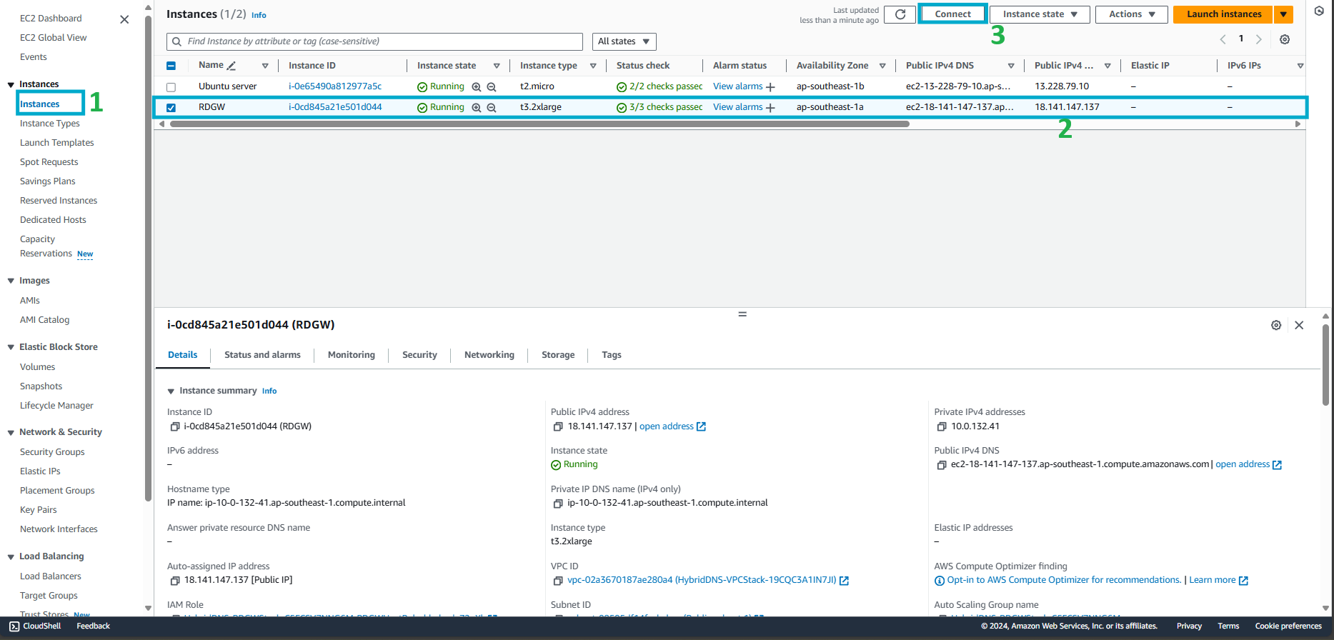Open the Tags tab
The width and height of the screenshot is (1334, 640).
612,355
